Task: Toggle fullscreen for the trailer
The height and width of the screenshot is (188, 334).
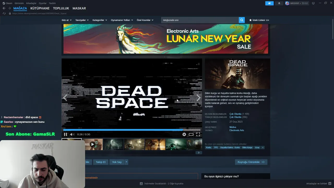Action: tap(198, 134)
